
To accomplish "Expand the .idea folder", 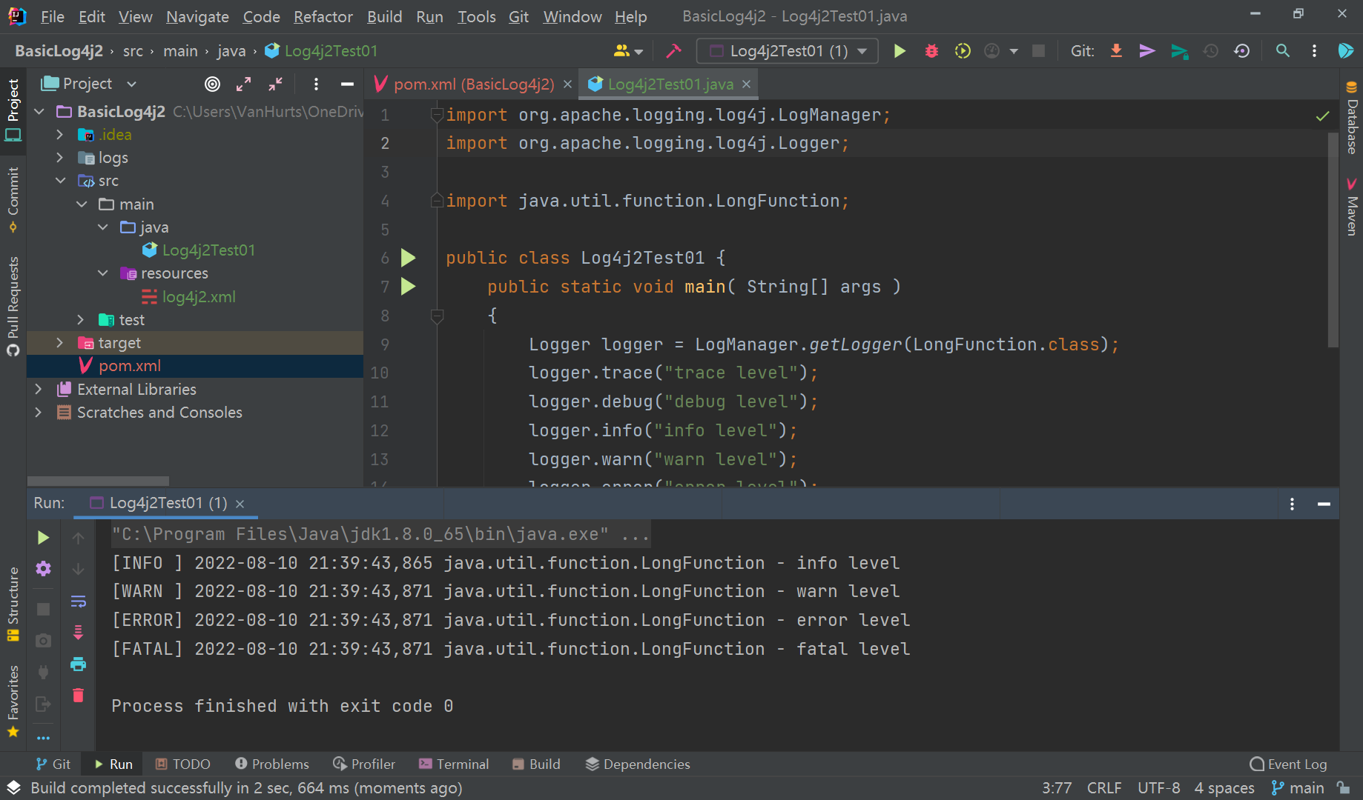I will pyautogui.click(x=60, y=135).
